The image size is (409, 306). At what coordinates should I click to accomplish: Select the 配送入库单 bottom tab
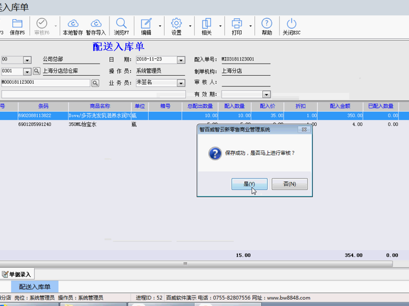[x=35, y=287]
